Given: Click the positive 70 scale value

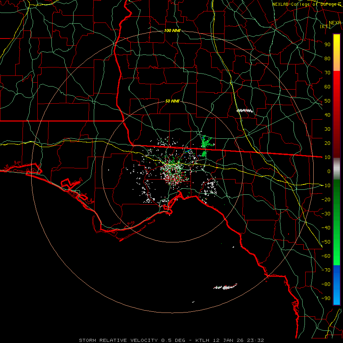Looking at the screenshot, I should pyautogui.click(x=327, y=73).
